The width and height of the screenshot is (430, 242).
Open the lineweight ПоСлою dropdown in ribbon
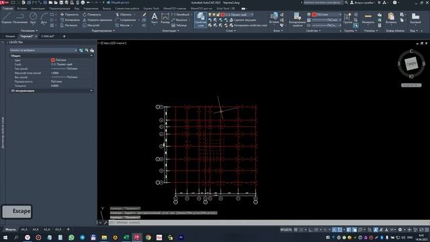click(x=327, y=20)
